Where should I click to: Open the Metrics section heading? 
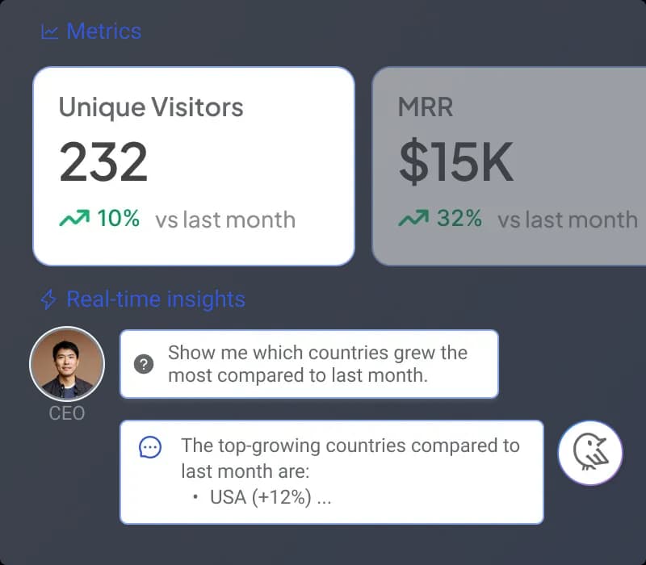103,31
